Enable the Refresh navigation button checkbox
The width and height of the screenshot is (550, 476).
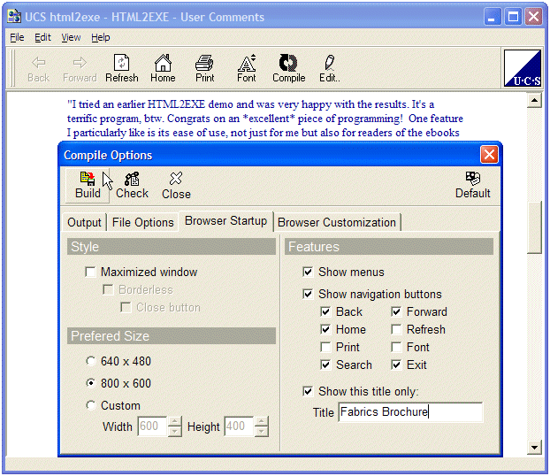coord(396,329)
